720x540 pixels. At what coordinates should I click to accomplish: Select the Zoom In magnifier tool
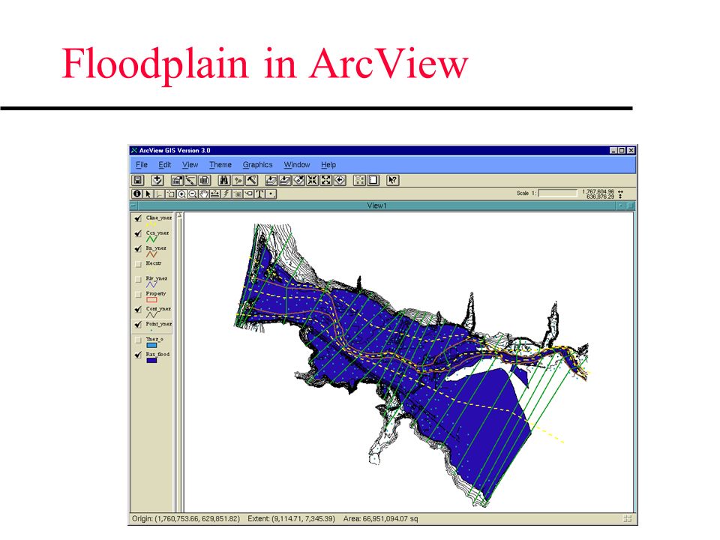pyautogui.click(x=181, y=193)
